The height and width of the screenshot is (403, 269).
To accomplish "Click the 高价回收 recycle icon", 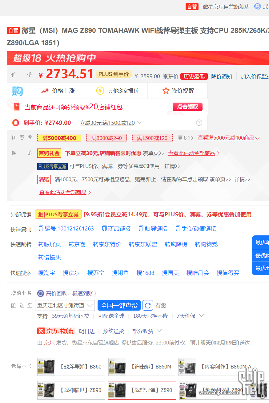I will pos(41,293).
